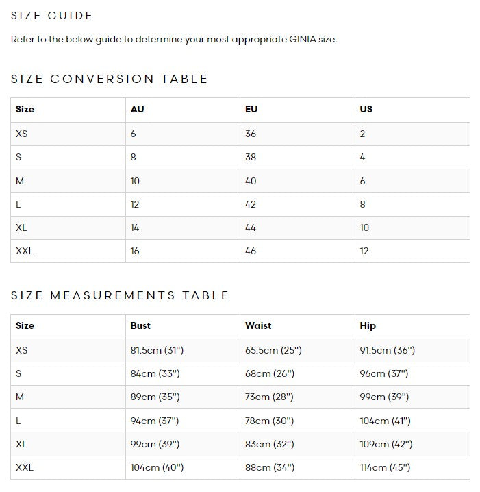Image resolution: width=480 pixels, height=492 pixels.
Task: Click the 73cm (28") waist cell
Action: tap(269, 397)
